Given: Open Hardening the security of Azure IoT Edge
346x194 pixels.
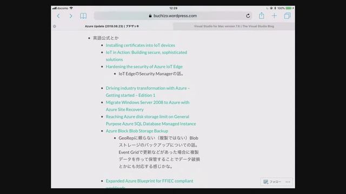Looking at the screenshot, I should click(x=144, y=66).
